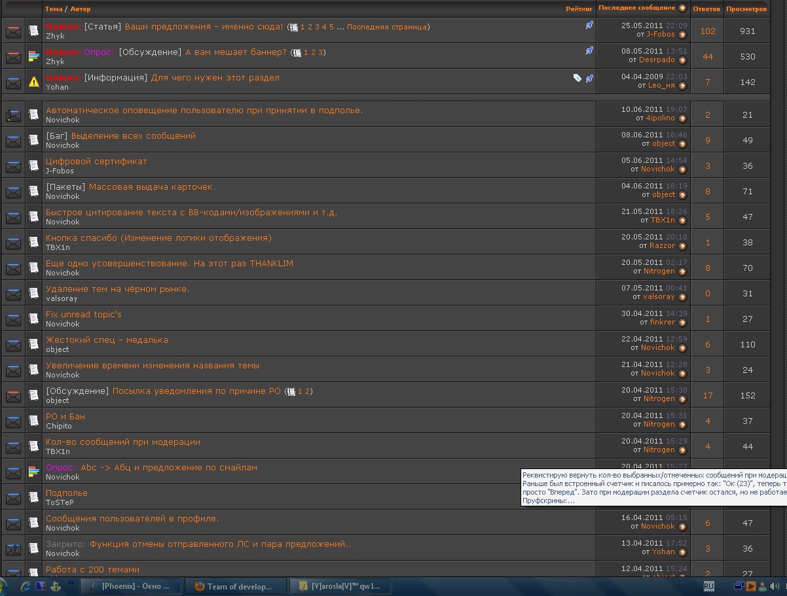Image resolution: width=787 pixels, height=596 pixels.
Task: Click reply count 102 for suggestions thread
Action: [x=707, y=31]
